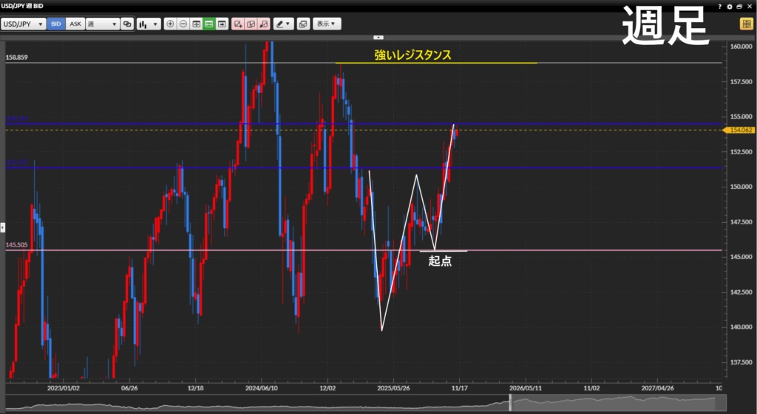The image size is (757, 414).
Task: Open the help question mark icon
Action: tap(720, 6)
